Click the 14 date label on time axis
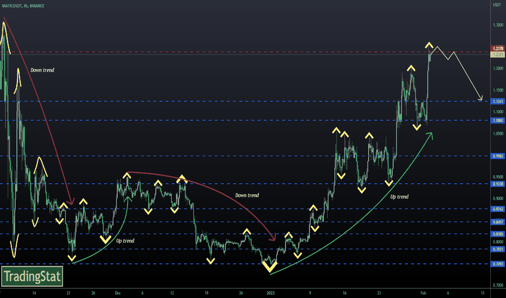The image size is (506, 298). point(34,293)
